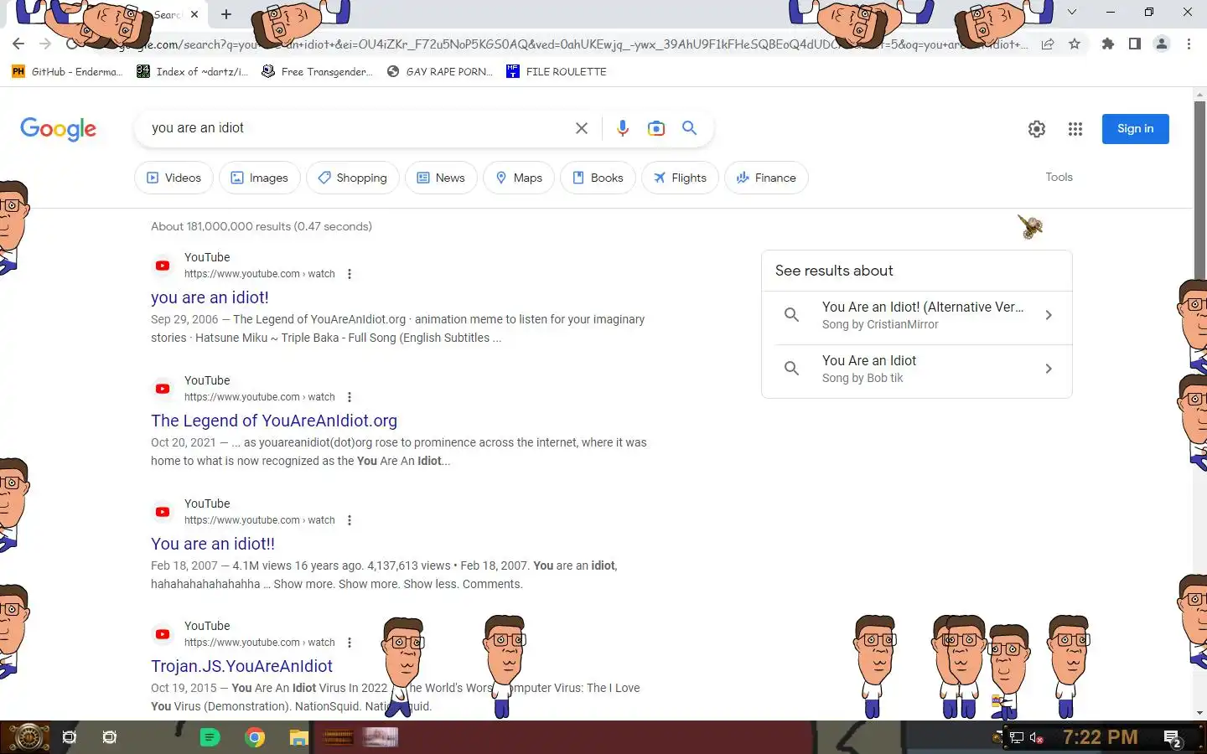
Task: Bookmark this page with the star icon
Action: point(1075,44)
